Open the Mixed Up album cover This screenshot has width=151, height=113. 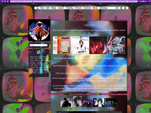[116, 45]
